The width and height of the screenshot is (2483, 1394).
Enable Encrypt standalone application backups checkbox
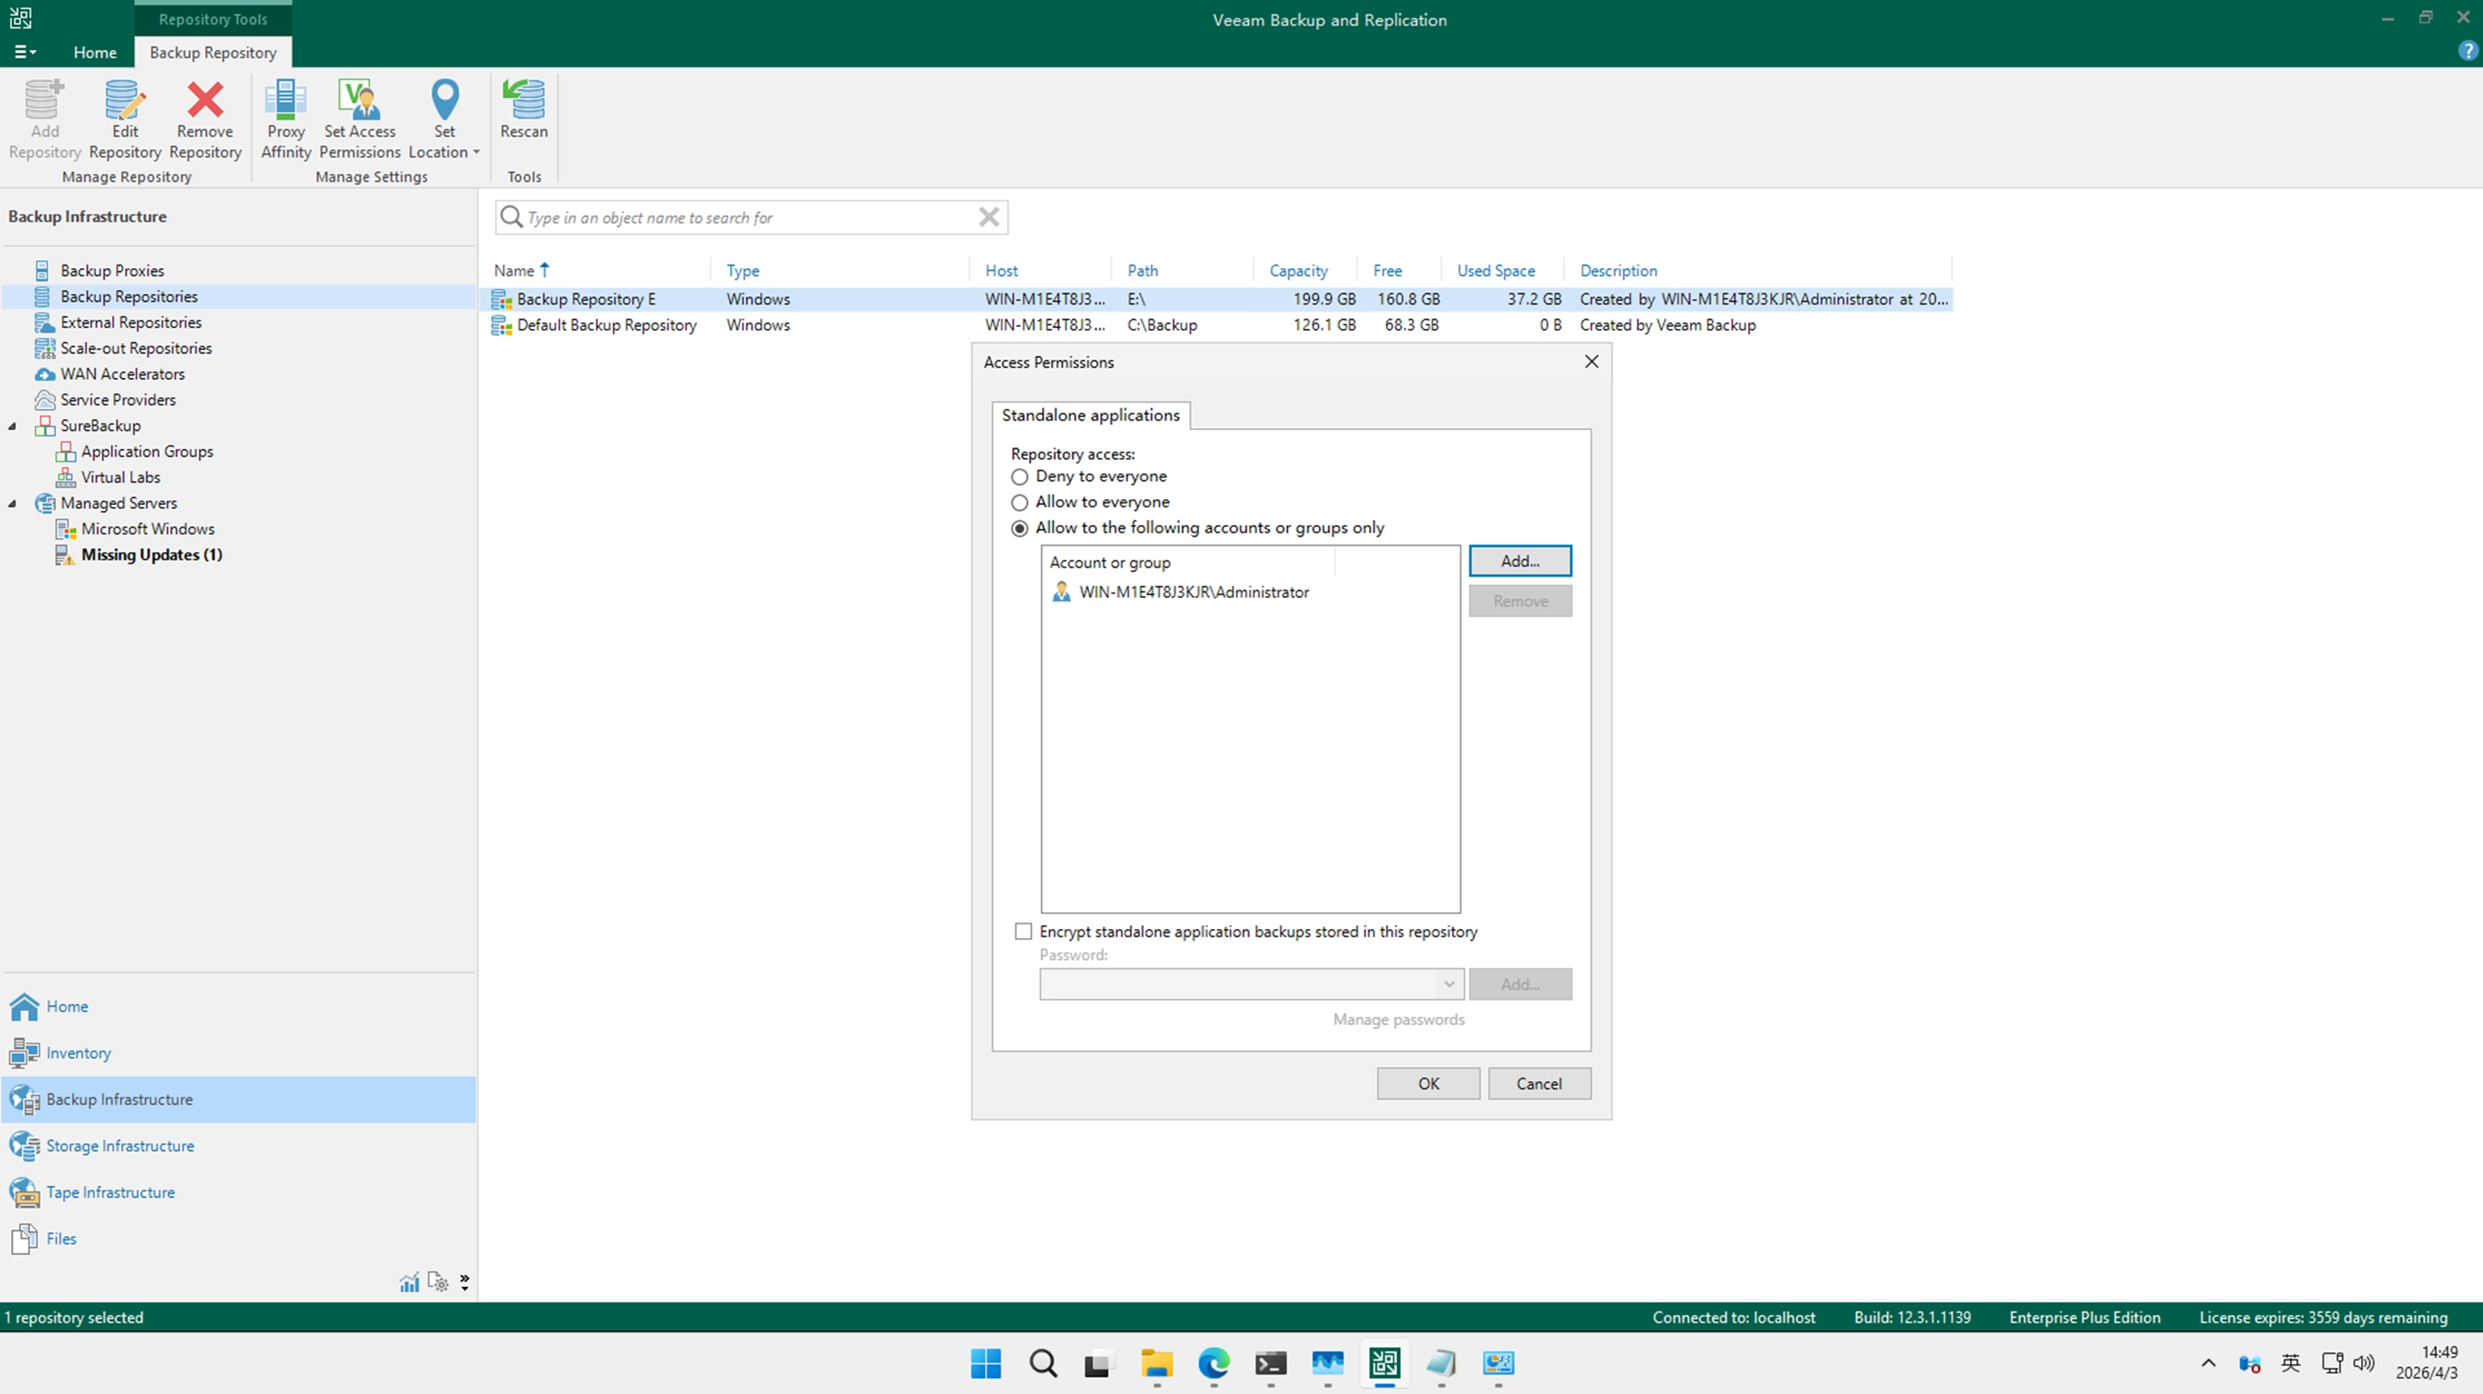tap(1023, 932)
